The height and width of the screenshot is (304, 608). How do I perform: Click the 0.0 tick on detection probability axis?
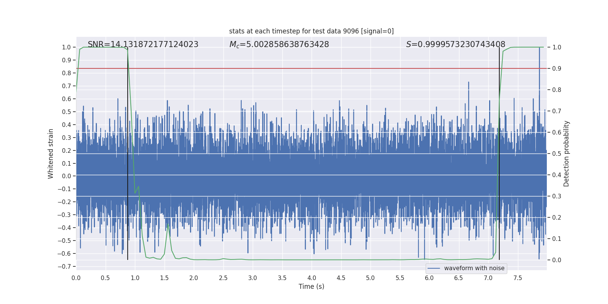tap(557, 260)
